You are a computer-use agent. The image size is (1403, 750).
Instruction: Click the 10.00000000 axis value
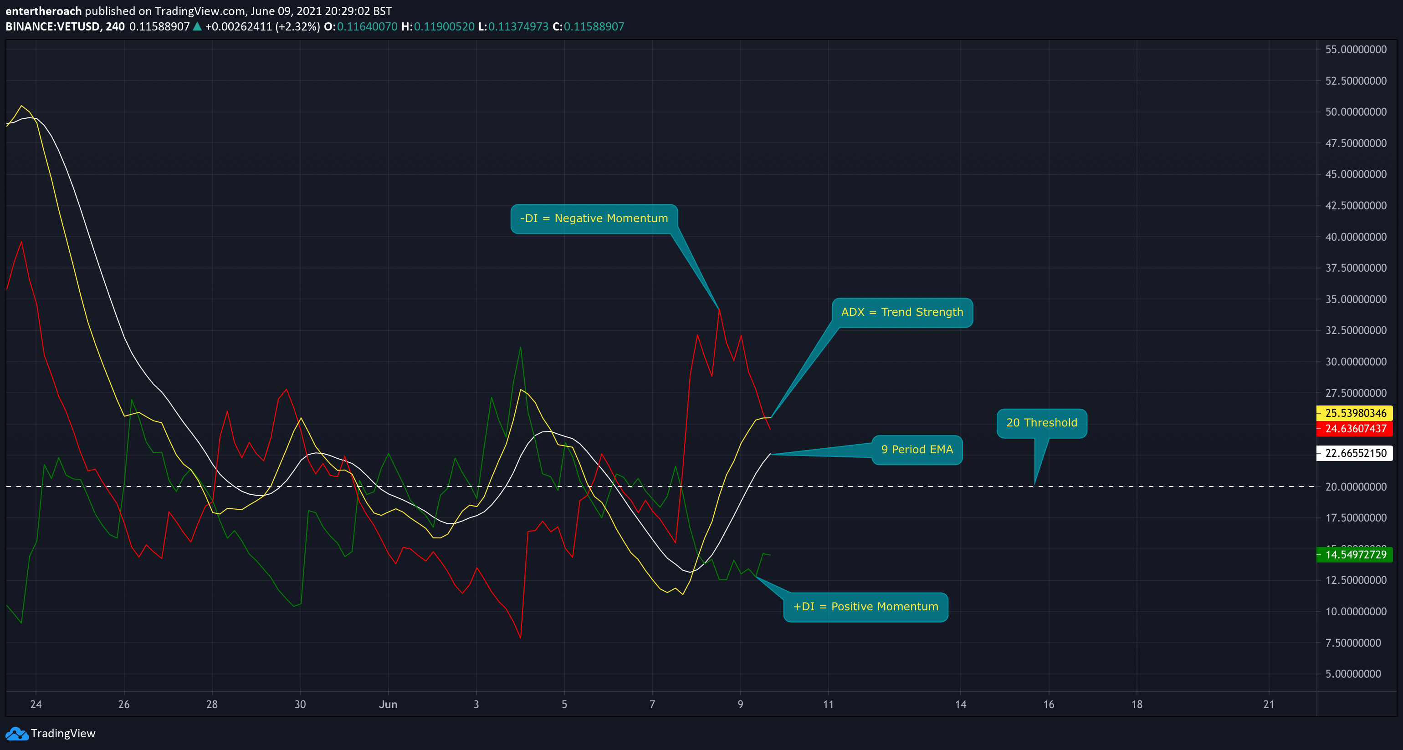coord(1356,612)
